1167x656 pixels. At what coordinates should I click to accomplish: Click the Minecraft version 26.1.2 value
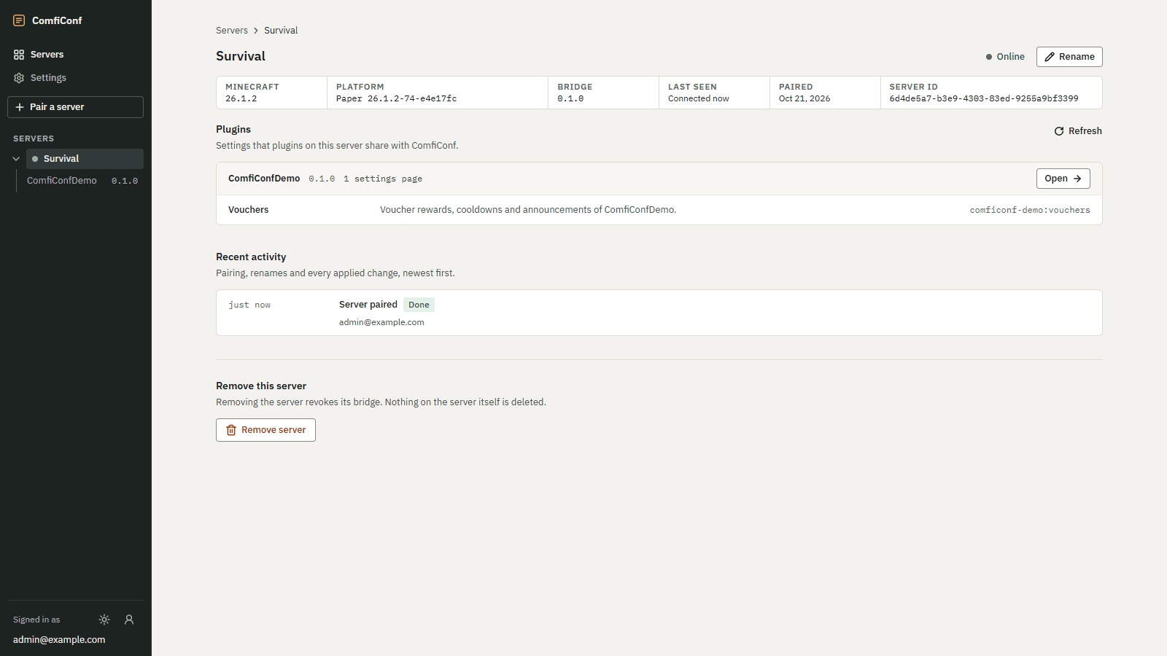[241, 98]
